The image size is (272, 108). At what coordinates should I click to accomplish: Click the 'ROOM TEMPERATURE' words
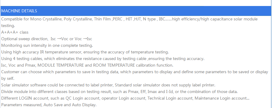(114, 65)
